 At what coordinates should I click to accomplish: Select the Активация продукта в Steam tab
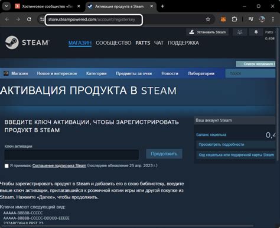click(x=119, y=6)
